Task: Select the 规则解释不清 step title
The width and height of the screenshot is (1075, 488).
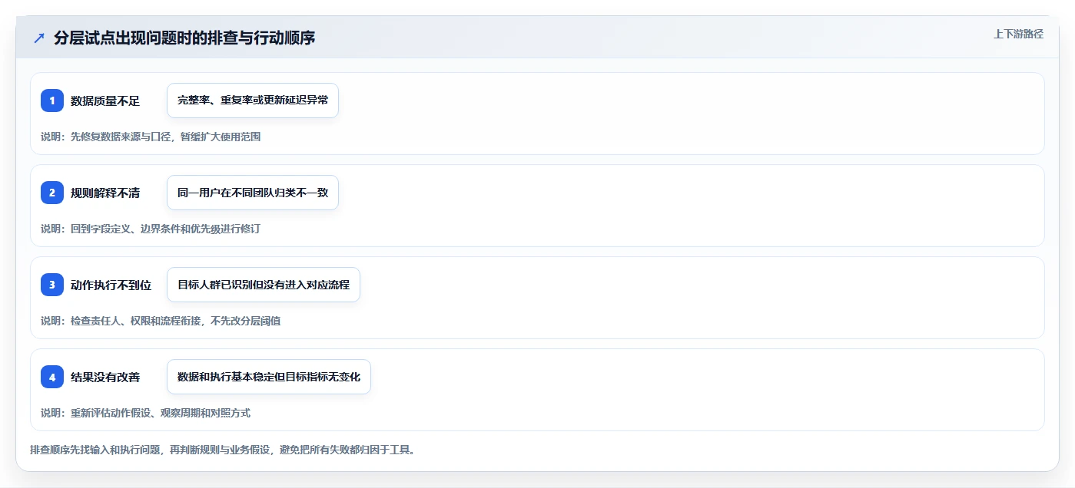Action: click(105, 193)
